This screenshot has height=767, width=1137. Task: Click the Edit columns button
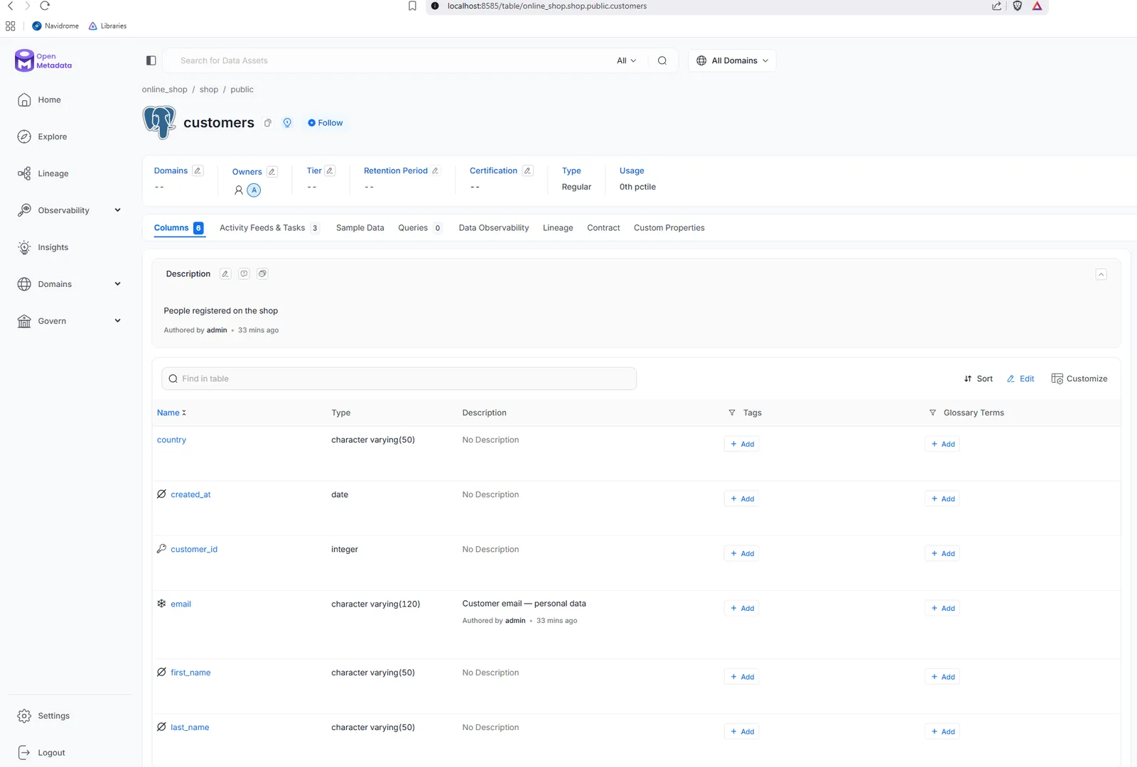pos(1020,379)
